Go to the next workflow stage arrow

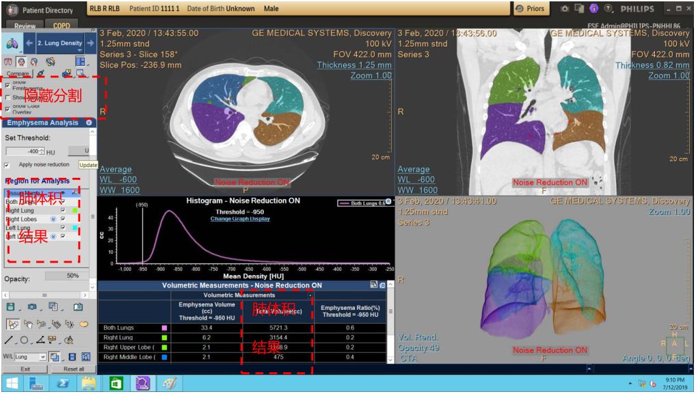(x=90, y=43)
